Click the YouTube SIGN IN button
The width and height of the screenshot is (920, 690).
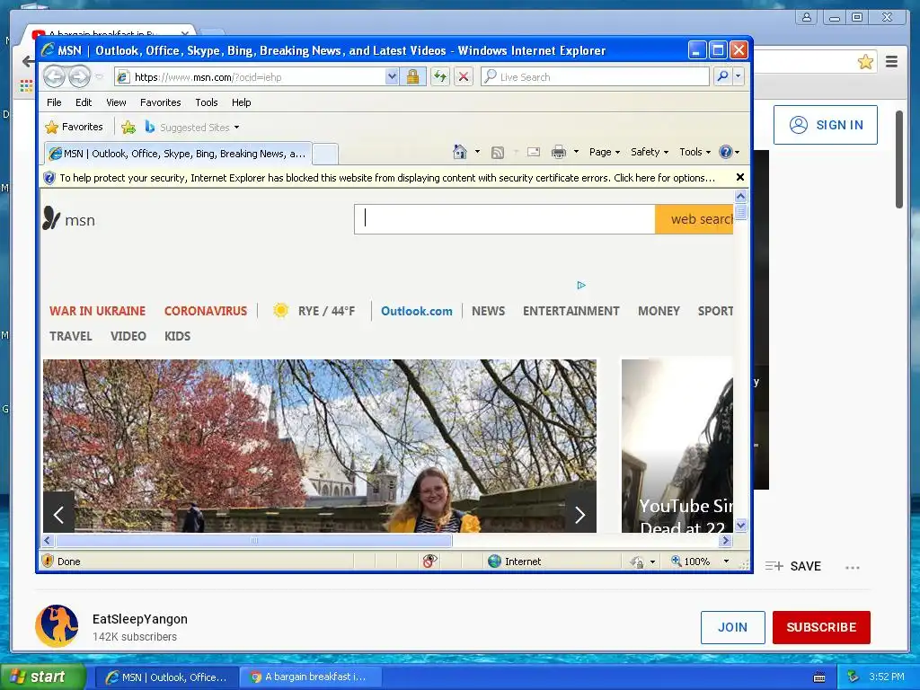click(x=825, y=125)
